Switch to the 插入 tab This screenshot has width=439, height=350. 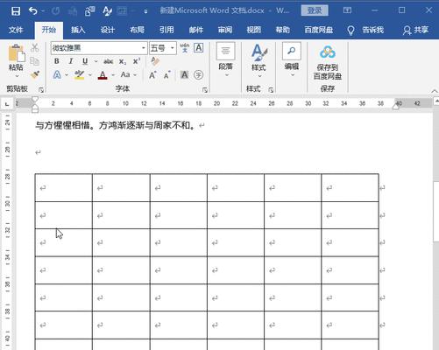78,30
